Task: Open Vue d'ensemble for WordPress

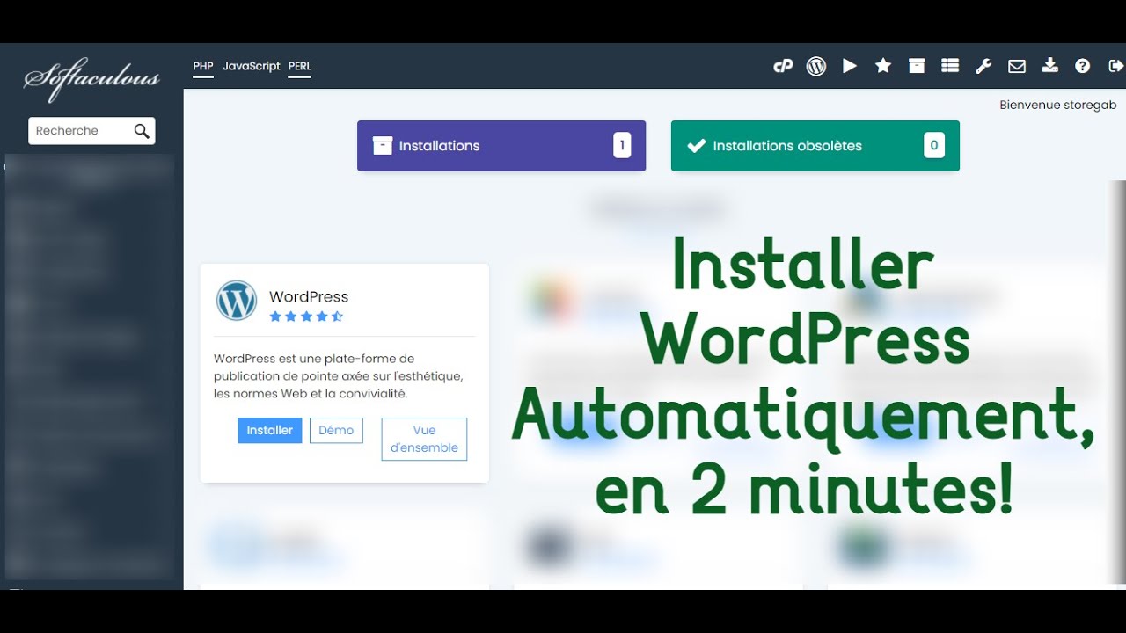Action: coord(424,439)
